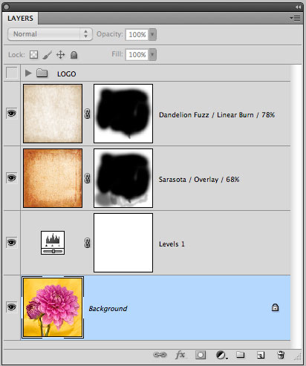Create new fill or adjustment layer
The width and height of the screenshot is (306, 366).
(x=221, y=355)
